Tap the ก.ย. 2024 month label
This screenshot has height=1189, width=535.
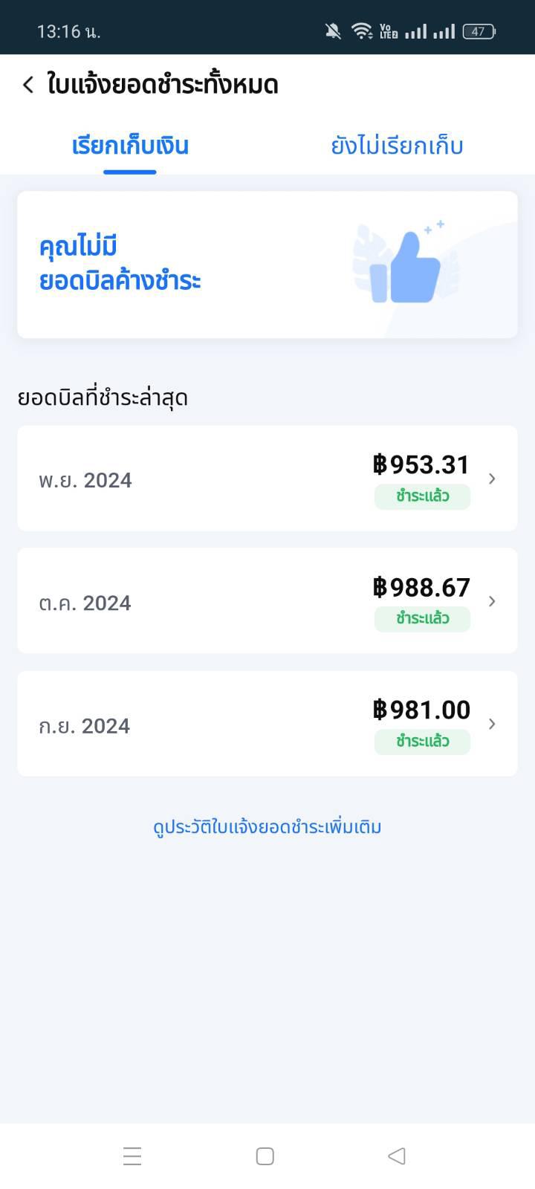click(84, 726)
